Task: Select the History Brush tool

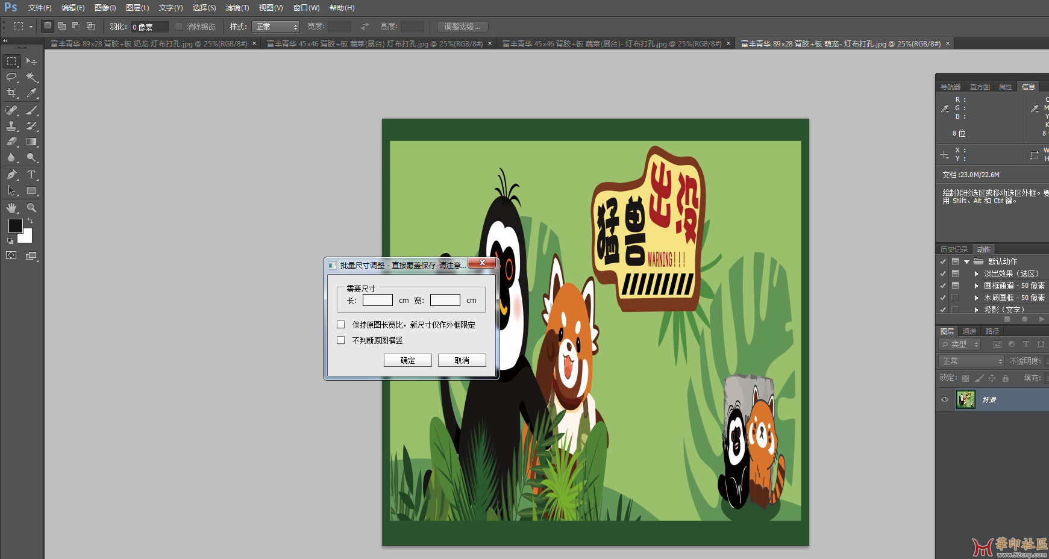Action: click(x=32, y=126)
